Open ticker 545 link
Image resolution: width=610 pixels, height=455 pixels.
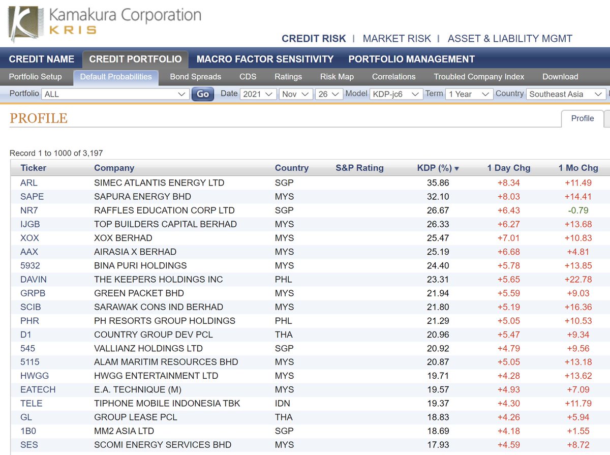pyautogui.click(x=28, y=348)
